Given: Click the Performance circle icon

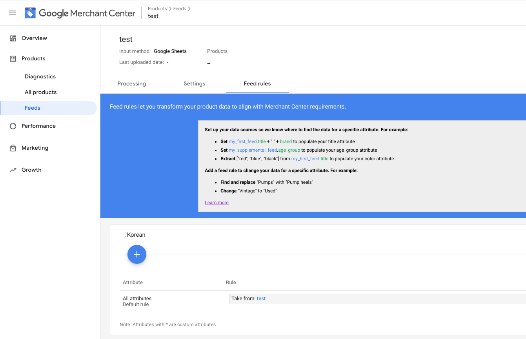Looking at the screenshot, I should (13, 126).
